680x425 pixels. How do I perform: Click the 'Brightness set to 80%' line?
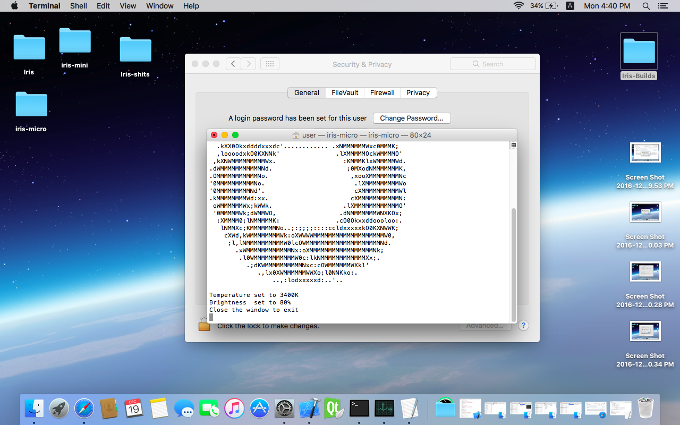click(x=250, y=302)
